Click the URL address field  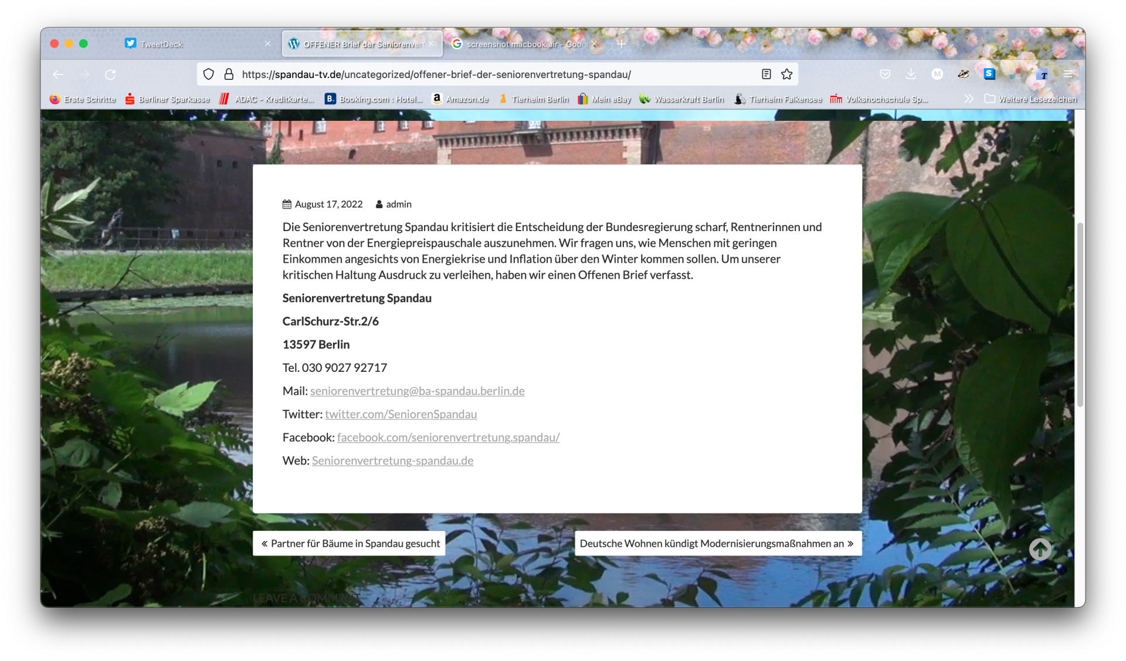[469, 74]
